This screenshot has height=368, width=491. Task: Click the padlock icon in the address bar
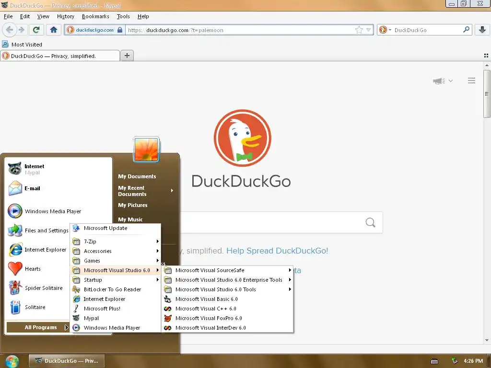119,30
